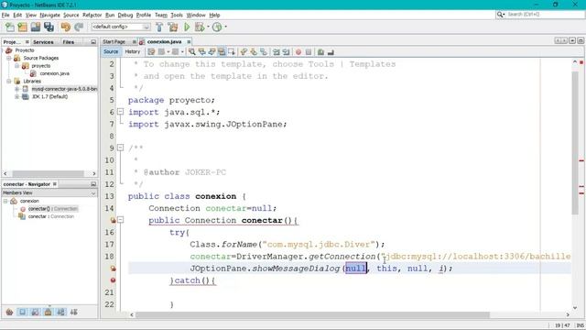Switch to the Files tab
The image size is (586, 330).
tap(69, 42)
